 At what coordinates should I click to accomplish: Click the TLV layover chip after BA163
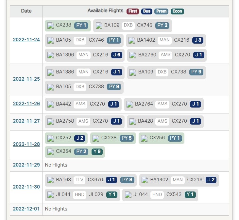79,180
